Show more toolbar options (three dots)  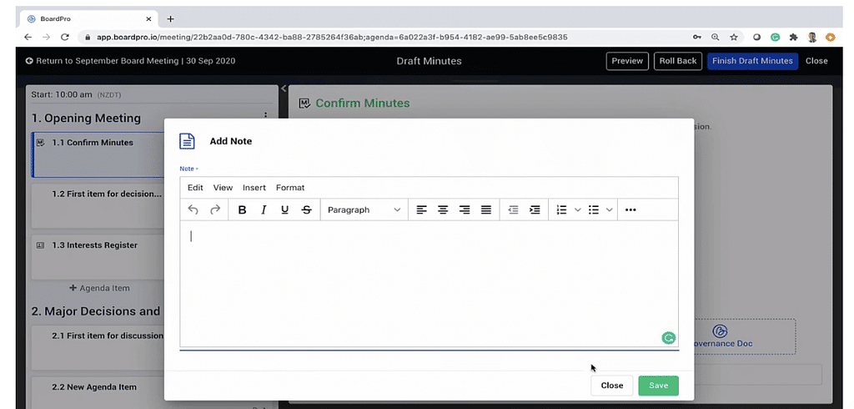(x=630, y=210)
